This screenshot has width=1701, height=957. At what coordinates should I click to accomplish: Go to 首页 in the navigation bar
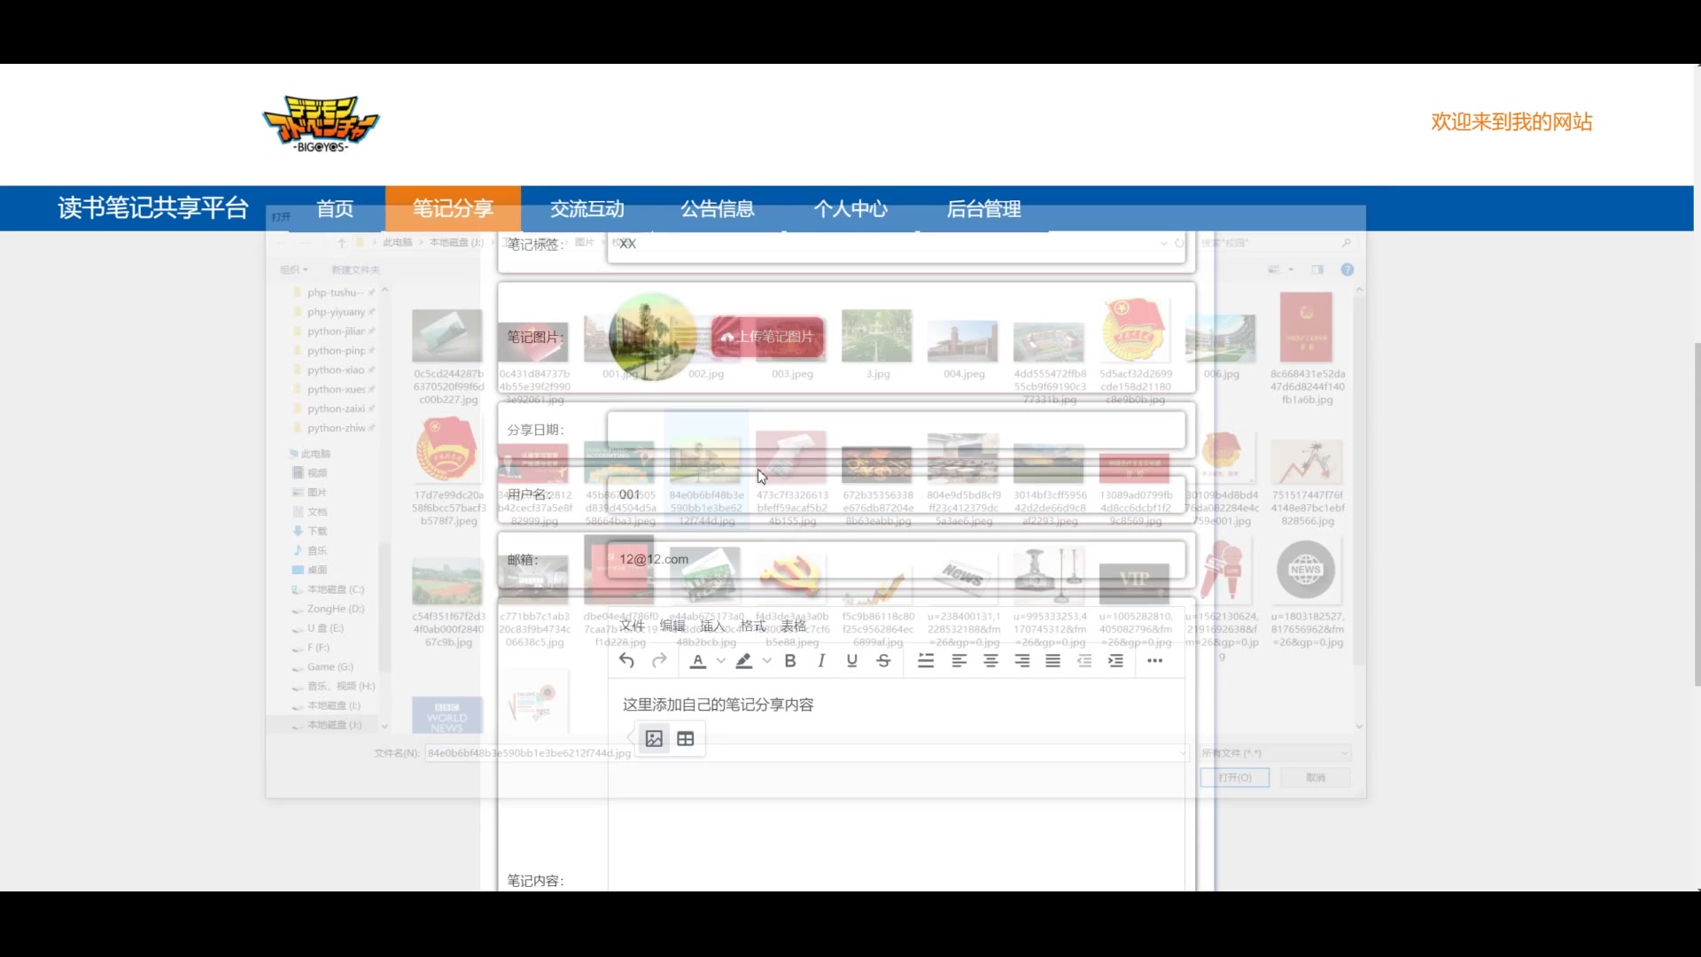335,209
